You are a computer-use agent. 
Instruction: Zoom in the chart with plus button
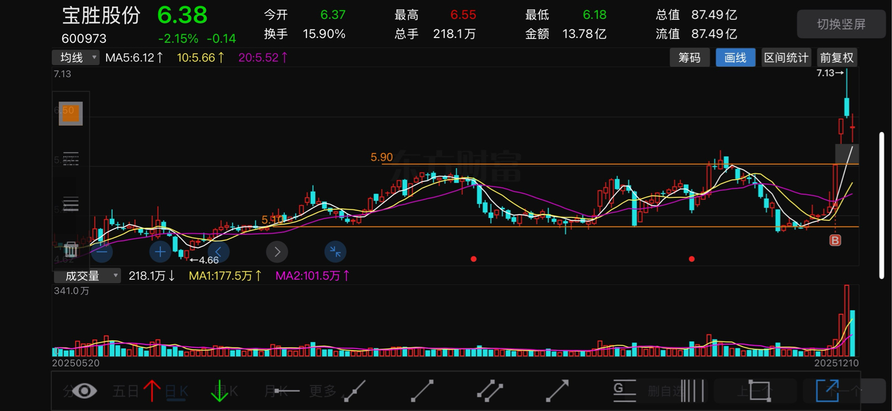[160, 252]
